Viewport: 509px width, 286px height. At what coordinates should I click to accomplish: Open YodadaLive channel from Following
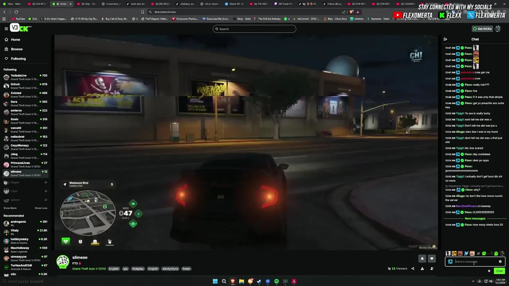(25, 77)
